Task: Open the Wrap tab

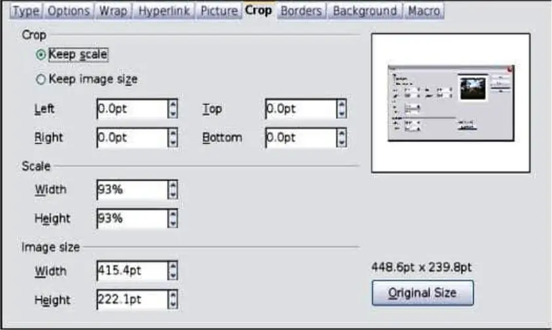Action: coord(113,11)
